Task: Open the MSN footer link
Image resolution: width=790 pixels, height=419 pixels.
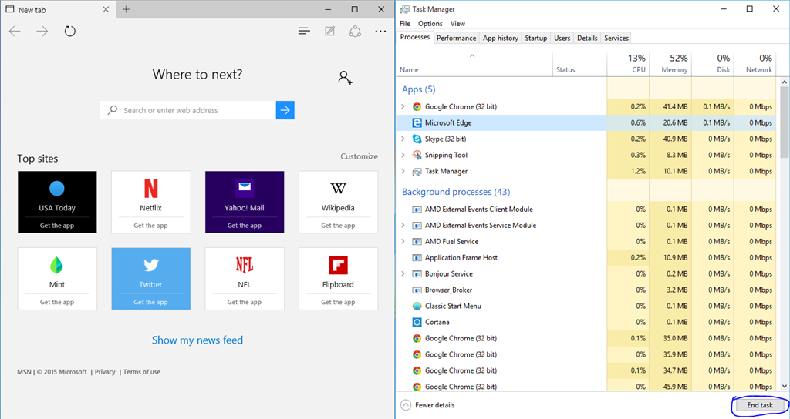Action: [24, 372]
